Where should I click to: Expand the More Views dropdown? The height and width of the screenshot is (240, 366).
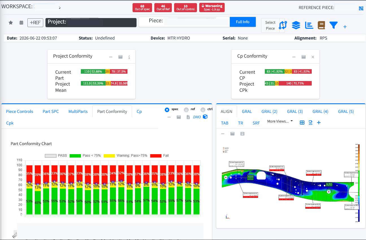tap(280, 121)
